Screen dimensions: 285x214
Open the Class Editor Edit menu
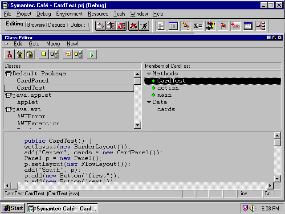click(x=18, y=44)
